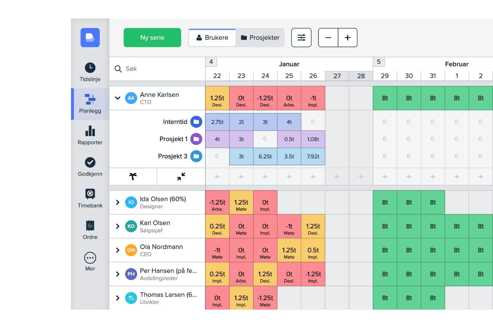Open Anne Karlsen's 8t cell on 29

coord(385,98)
